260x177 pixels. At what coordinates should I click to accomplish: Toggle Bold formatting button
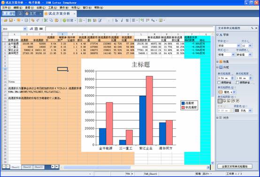[116, 20]
